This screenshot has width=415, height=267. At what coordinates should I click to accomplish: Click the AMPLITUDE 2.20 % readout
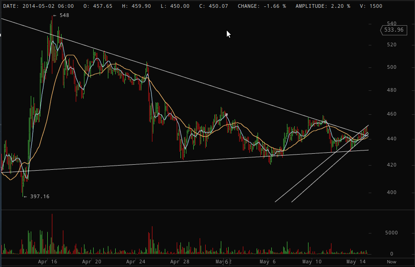point(323,6)
